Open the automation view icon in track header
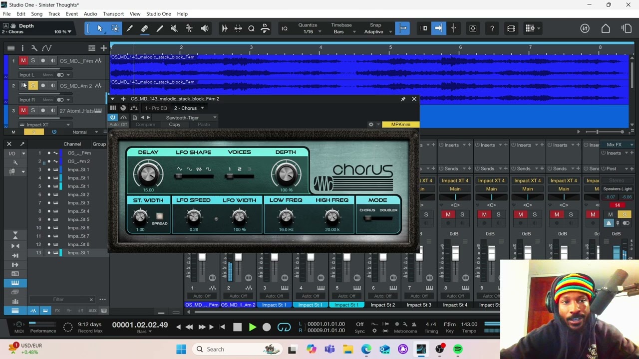This screenshot has width=639, height=359. 46,48
